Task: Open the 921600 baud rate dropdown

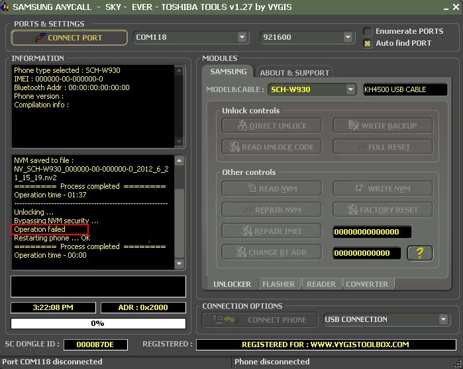Action: pyautogui.click(x=348, y=37)
